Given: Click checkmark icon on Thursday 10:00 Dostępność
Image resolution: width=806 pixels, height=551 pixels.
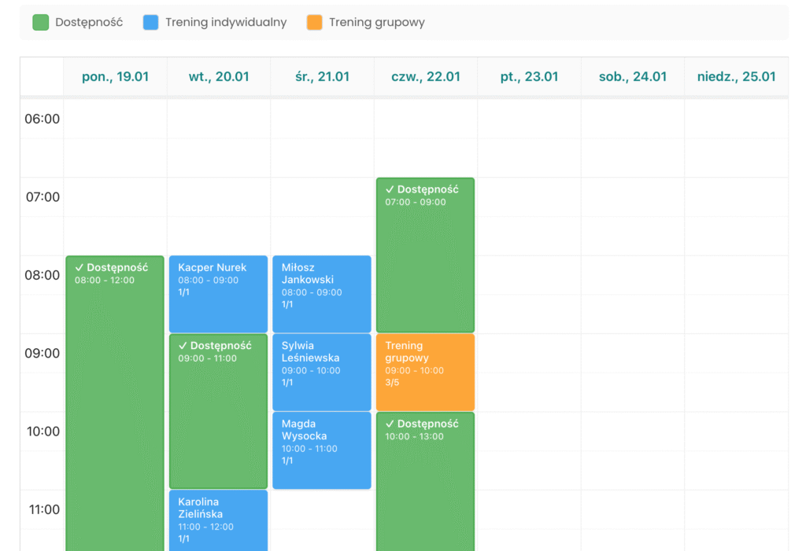Looking at the screenshot, I should tap(390, 424).
